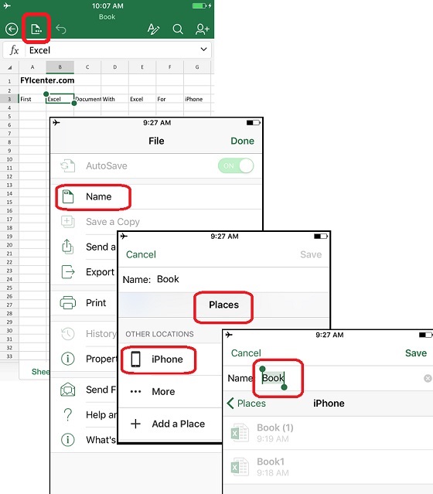Tap the Name: Book field in Places dialog
Image resolution: width=433 pixels, height=494 pixels.
[223, 279]
